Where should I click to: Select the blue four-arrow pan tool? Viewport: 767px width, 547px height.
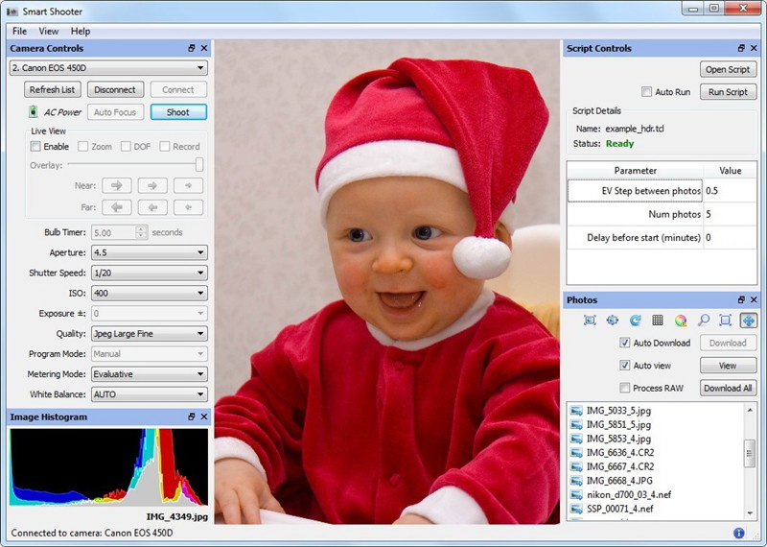pyautogui.click(x=748, y=321)
